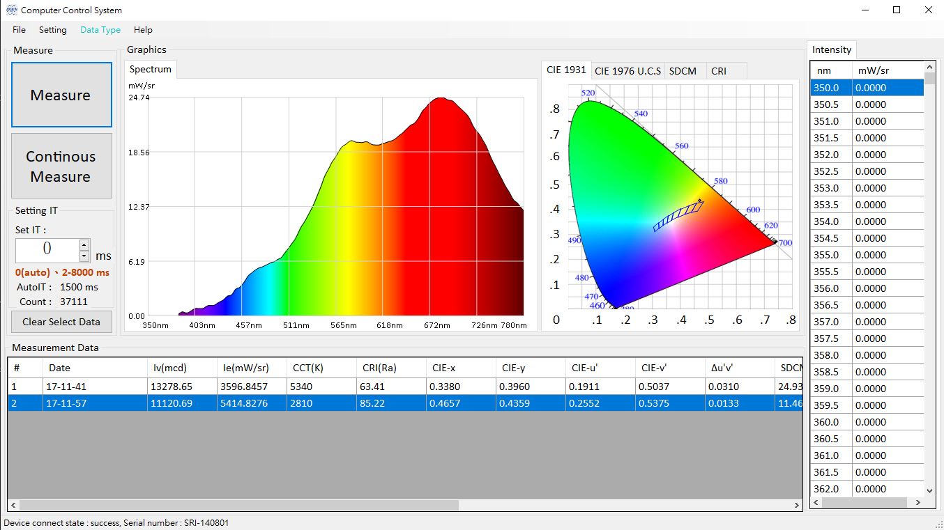The image size is (944, 530).
Task: Click the Intensity list scroll down arrow
Action: pyautogui.click(x=929, y=491)
